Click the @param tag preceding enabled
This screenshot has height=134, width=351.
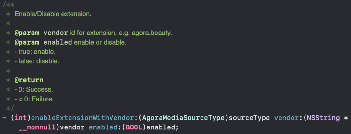[x=27, y=43]
